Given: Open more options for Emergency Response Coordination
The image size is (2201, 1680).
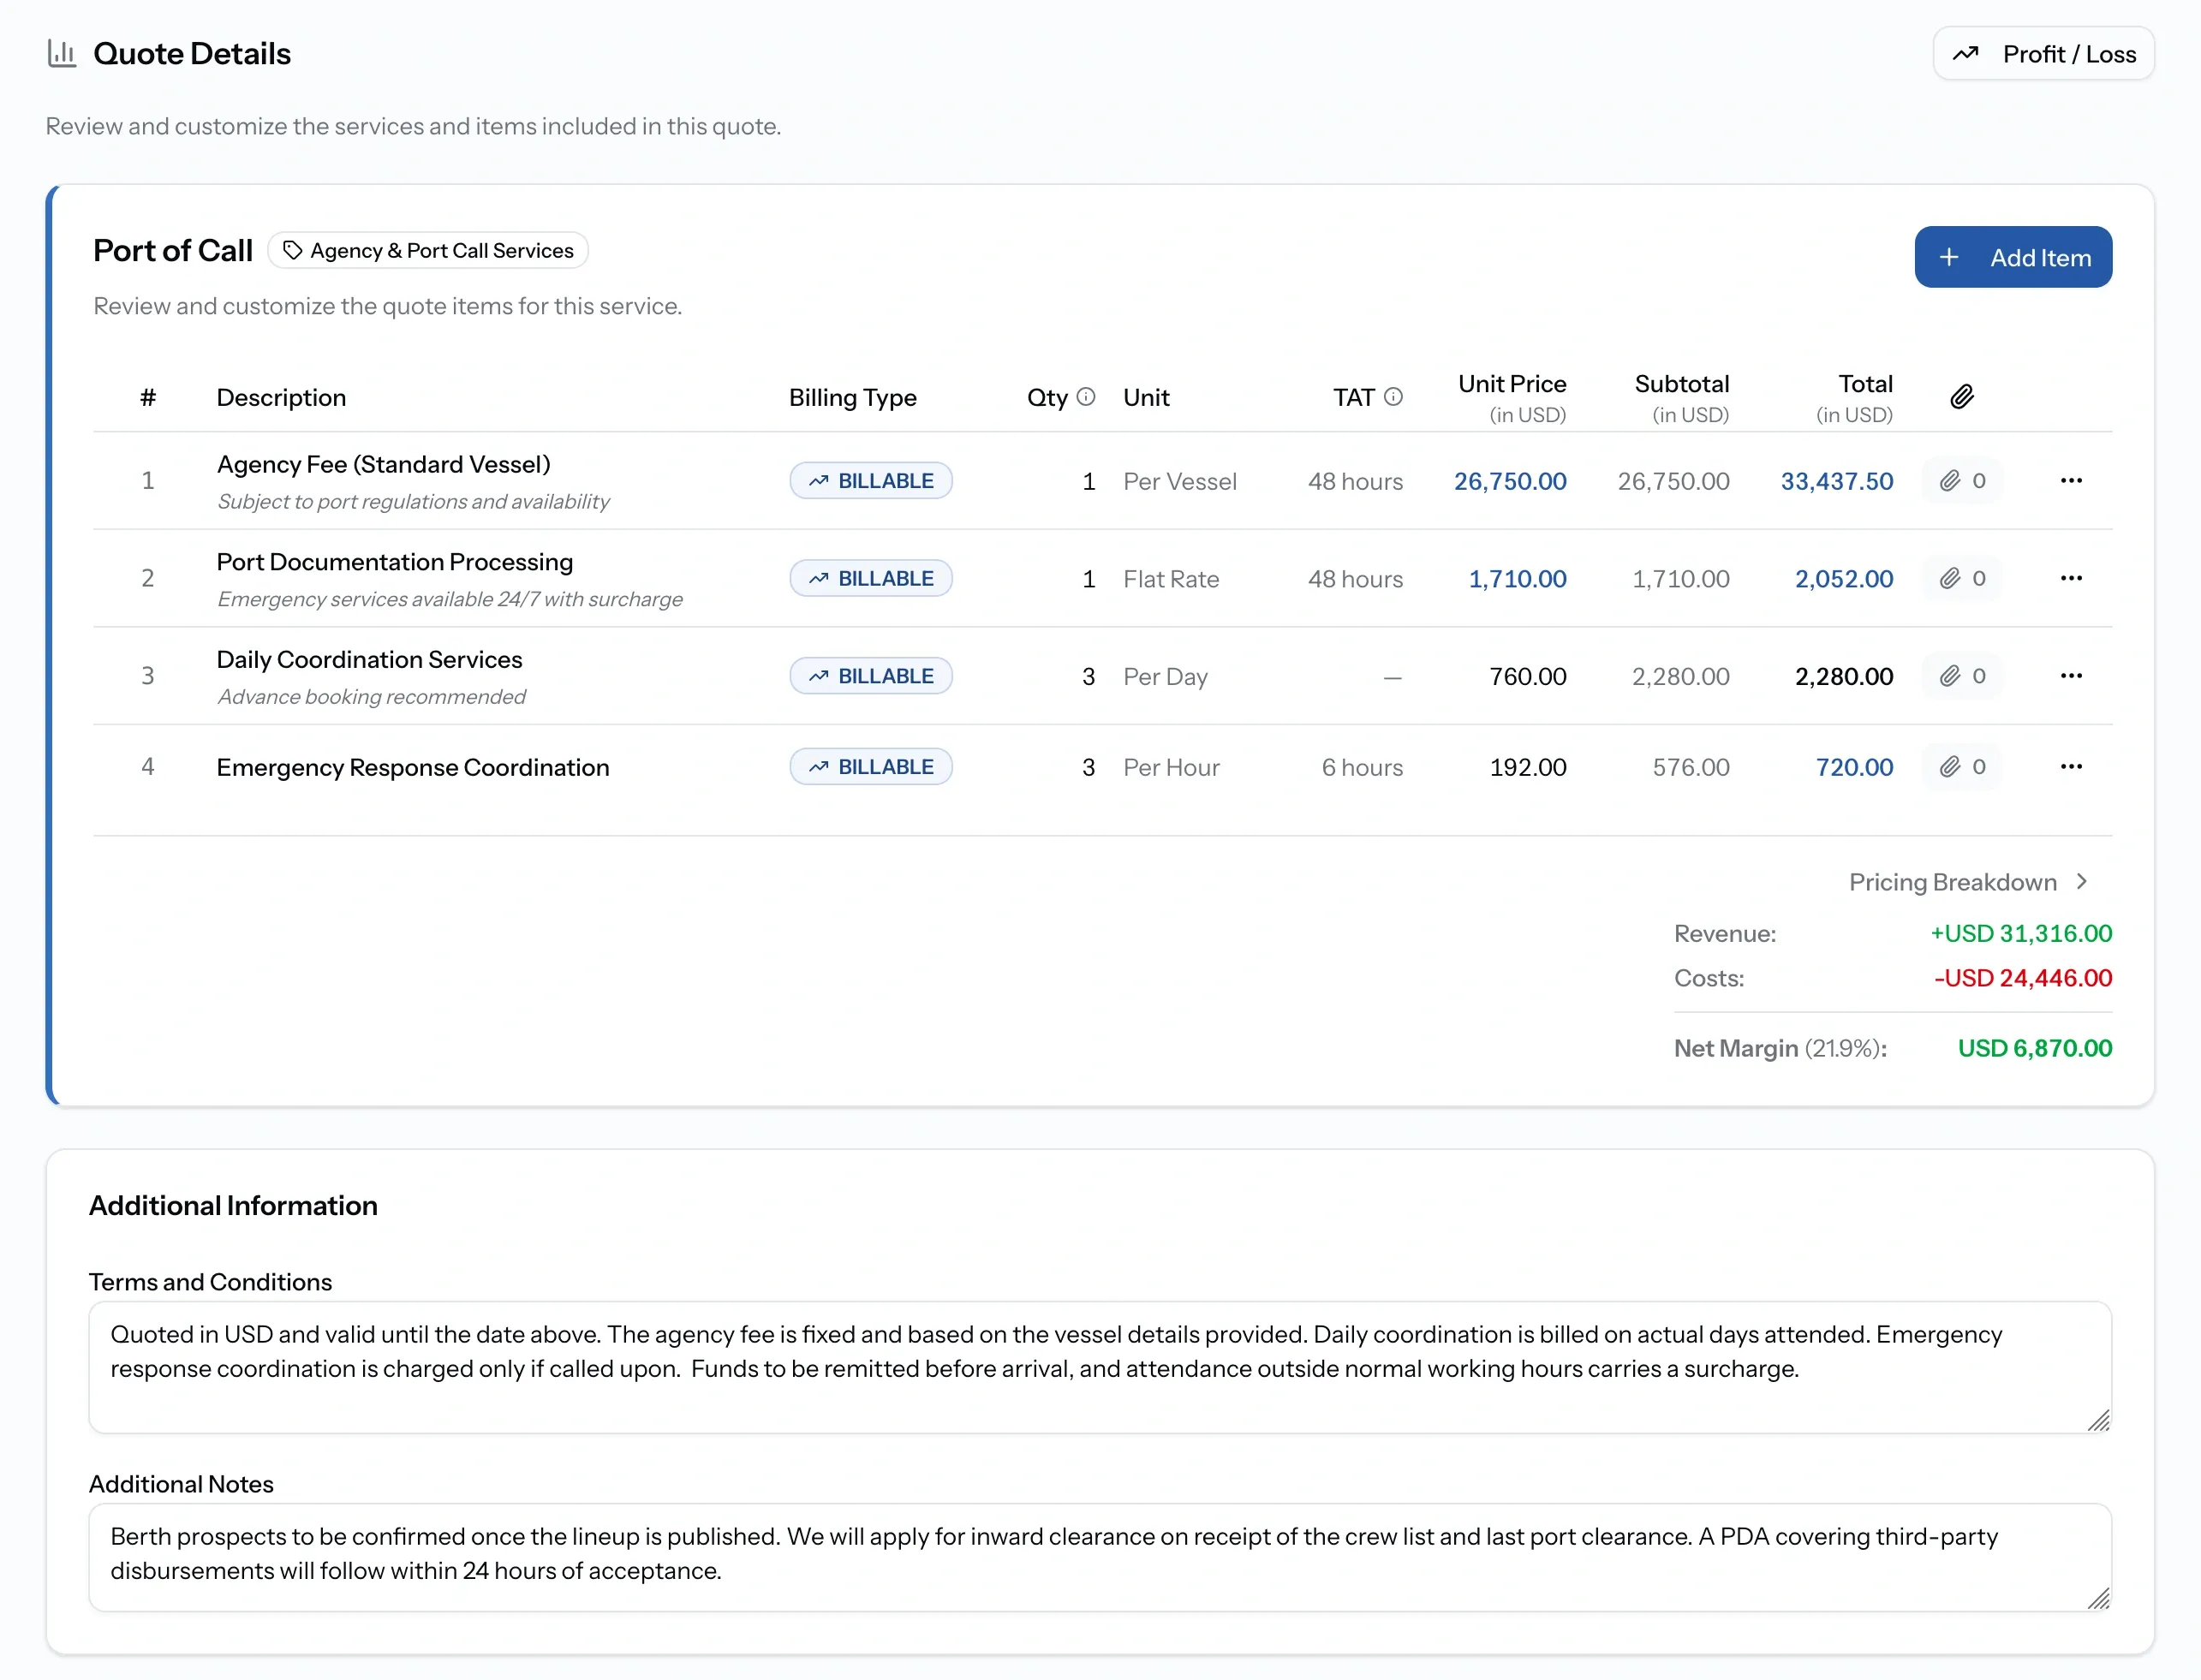Looking at the screenshot, I should (2070, 767).
